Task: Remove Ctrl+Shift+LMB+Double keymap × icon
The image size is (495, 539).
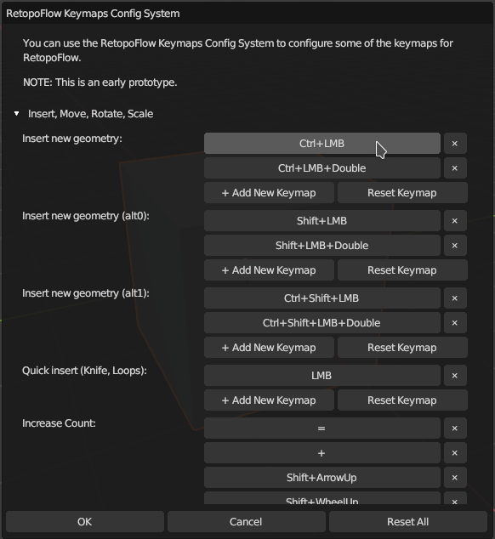Action: [455, 323]
